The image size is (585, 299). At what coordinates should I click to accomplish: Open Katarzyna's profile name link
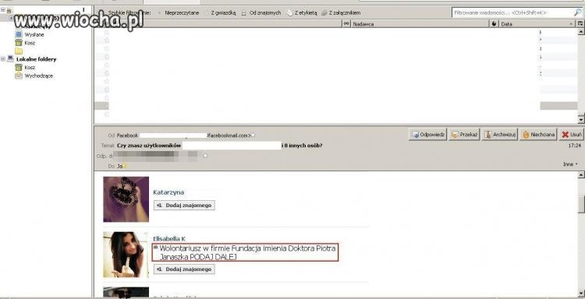(168, 192)
